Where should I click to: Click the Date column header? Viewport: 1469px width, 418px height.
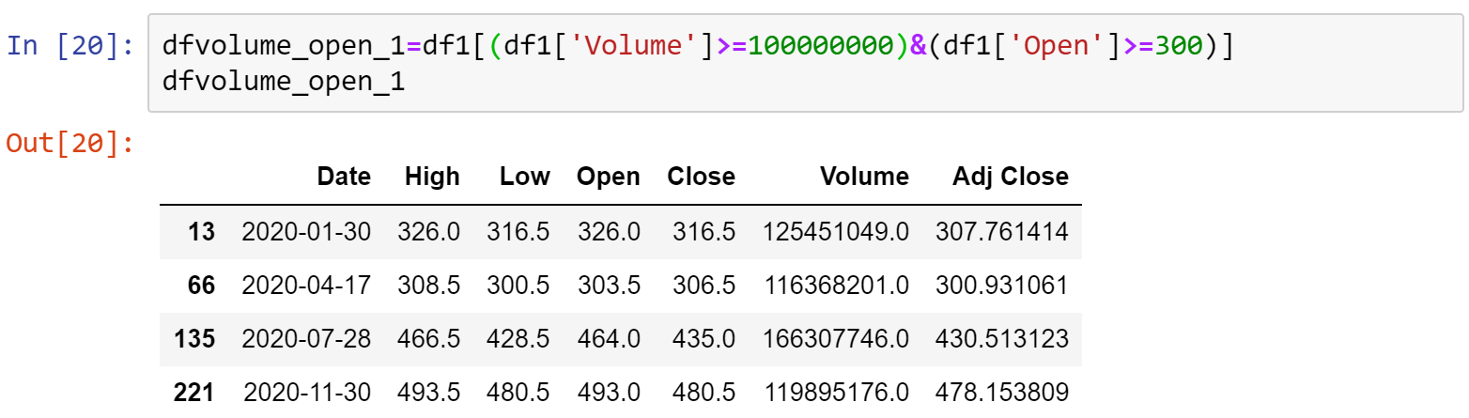tap(344, 177)
